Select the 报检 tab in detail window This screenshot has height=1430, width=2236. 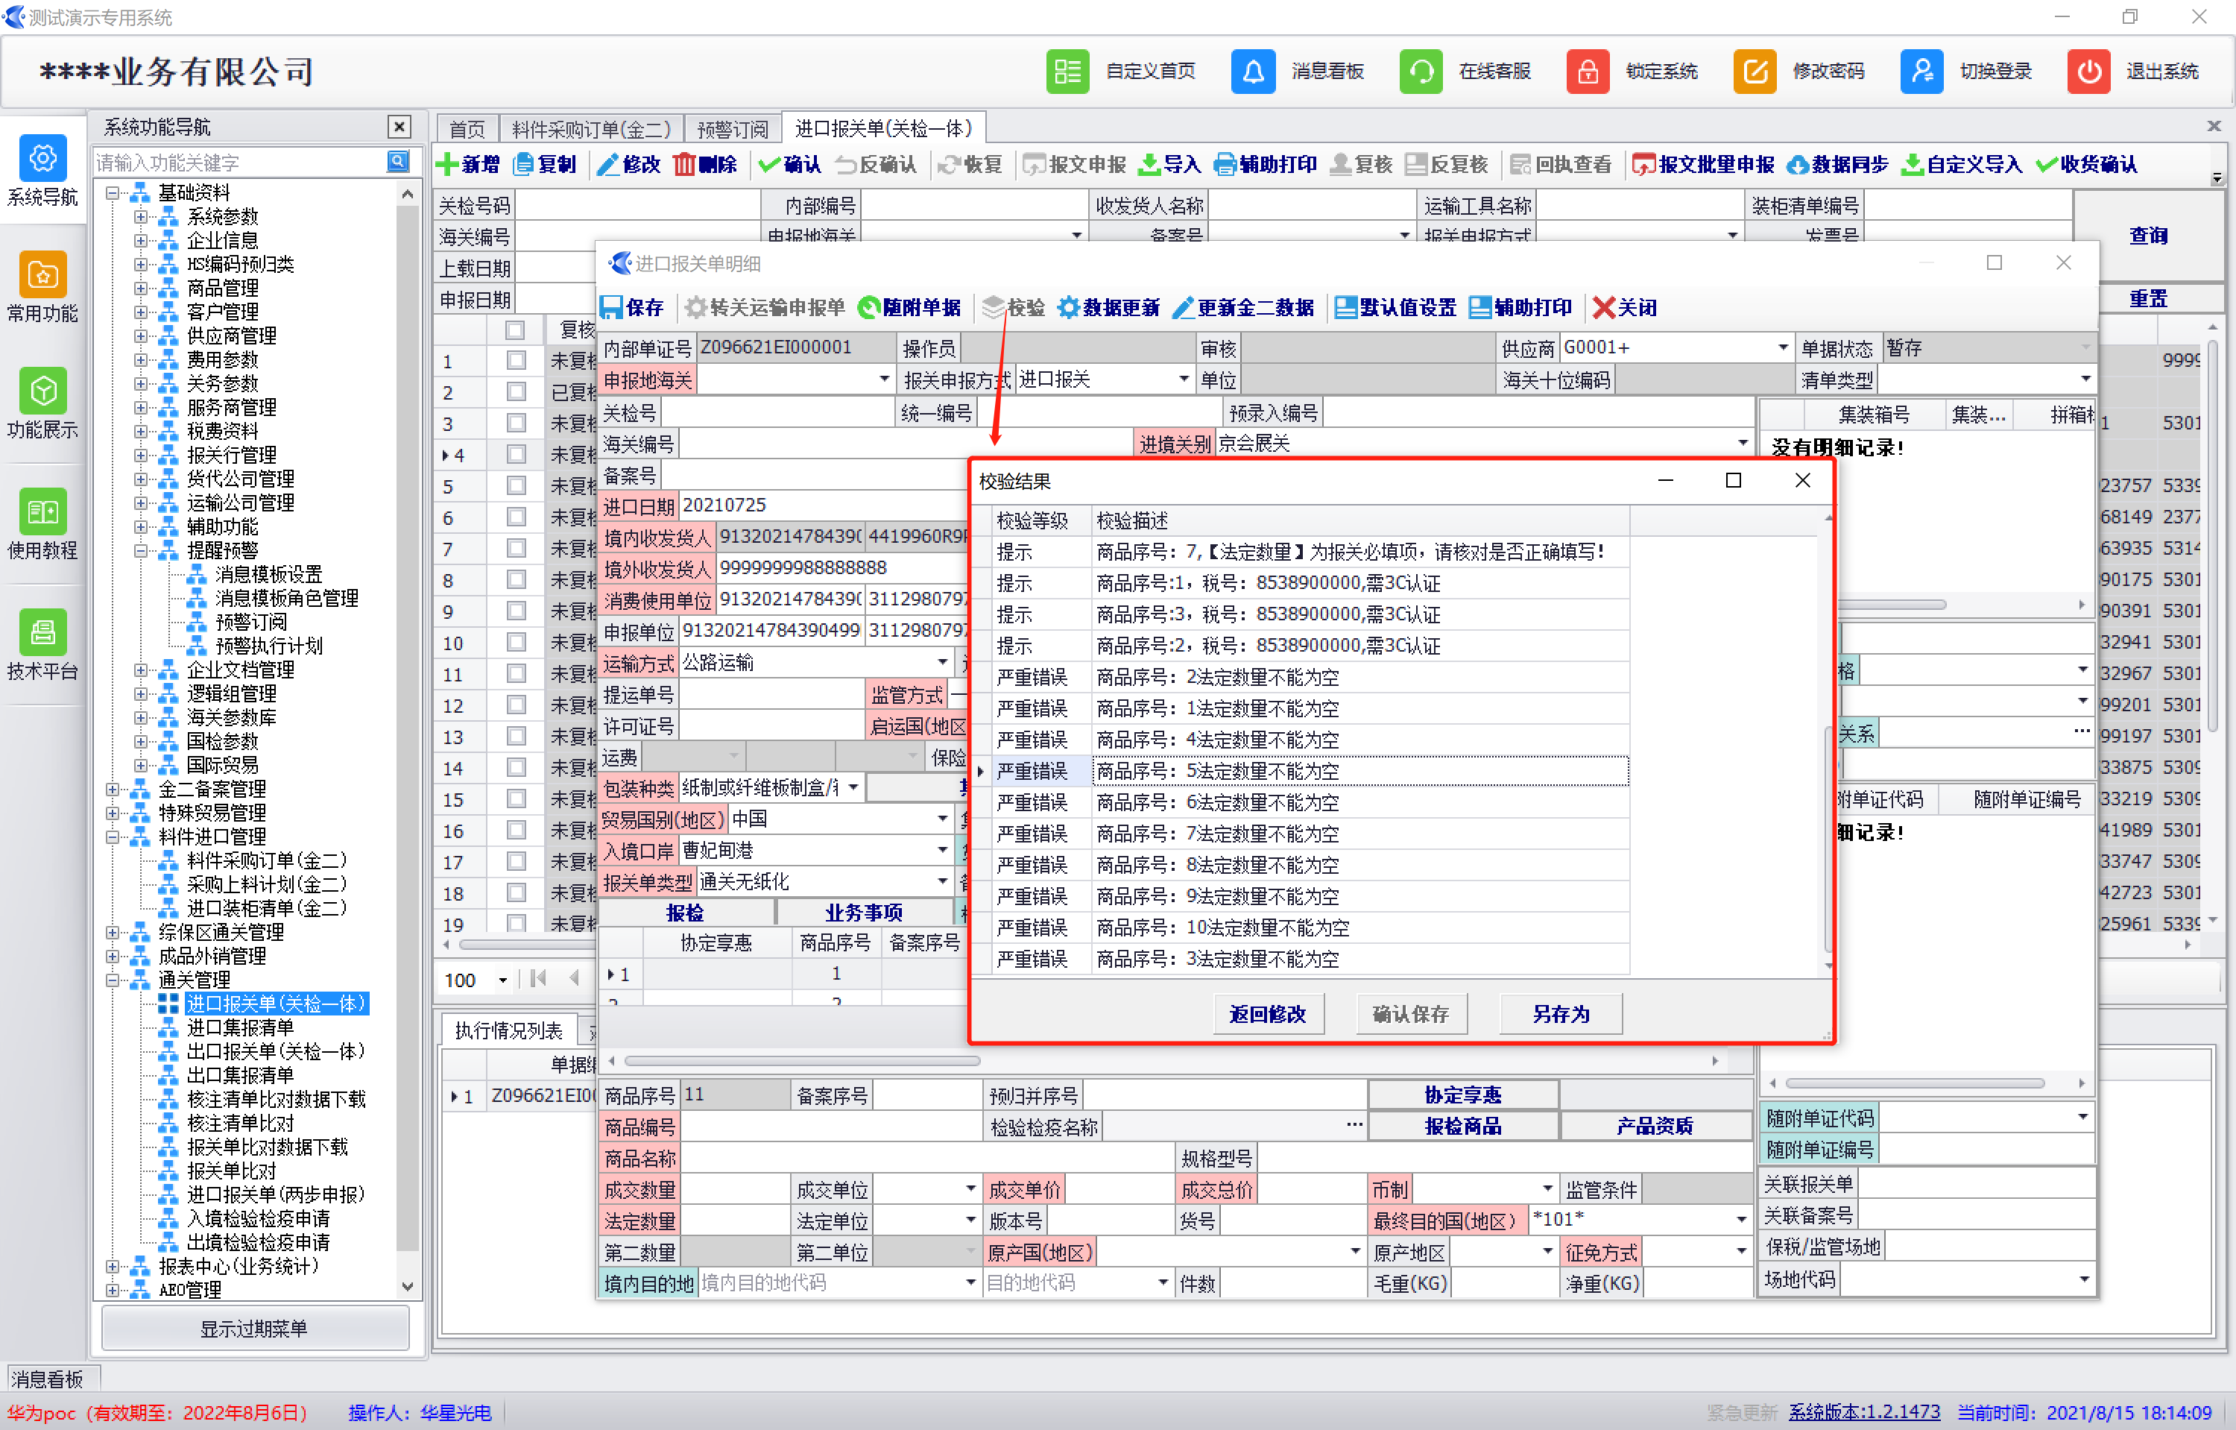(685, 913)
